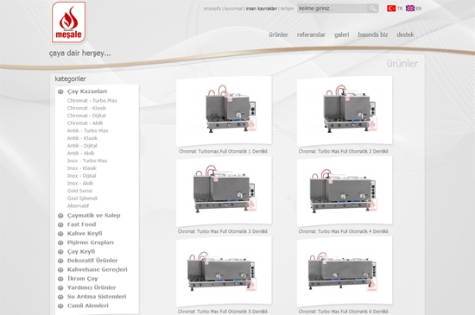The height and width of the screenshot is (315, 475).
Task: Select Inox - Klasik subcategory
Action: click(82, 168)
